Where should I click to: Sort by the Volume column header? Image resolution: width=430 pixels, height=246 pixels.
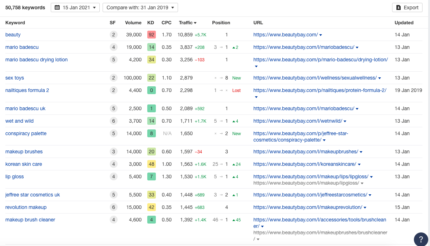tap(133, 22)
